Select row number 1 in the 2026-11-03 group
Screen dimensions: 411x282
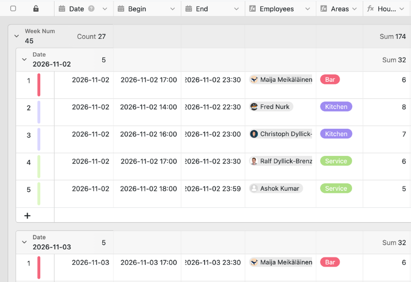coord(28,263)
